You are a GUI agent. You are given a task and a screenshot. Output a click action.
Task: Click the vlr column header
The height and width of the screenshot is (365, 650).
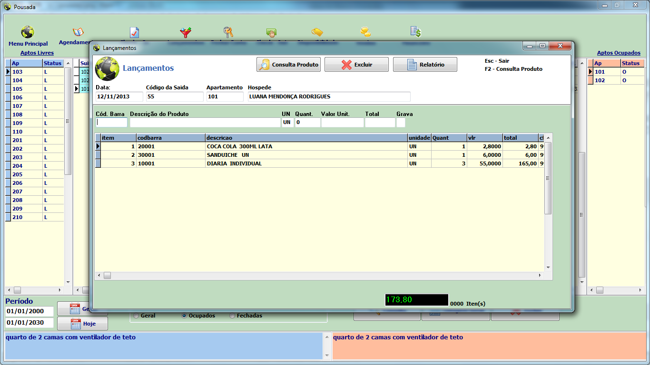point(484,138)
